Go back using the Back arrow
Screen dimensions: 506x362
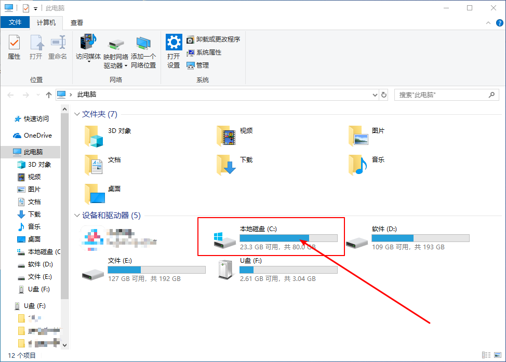pyautogui.click(x=10, y=95)
